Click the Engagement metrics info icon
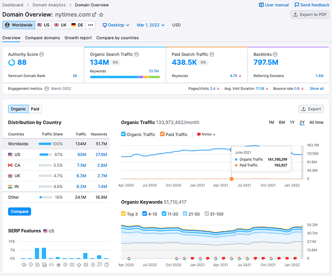332x276 pixels. point(47,88)
